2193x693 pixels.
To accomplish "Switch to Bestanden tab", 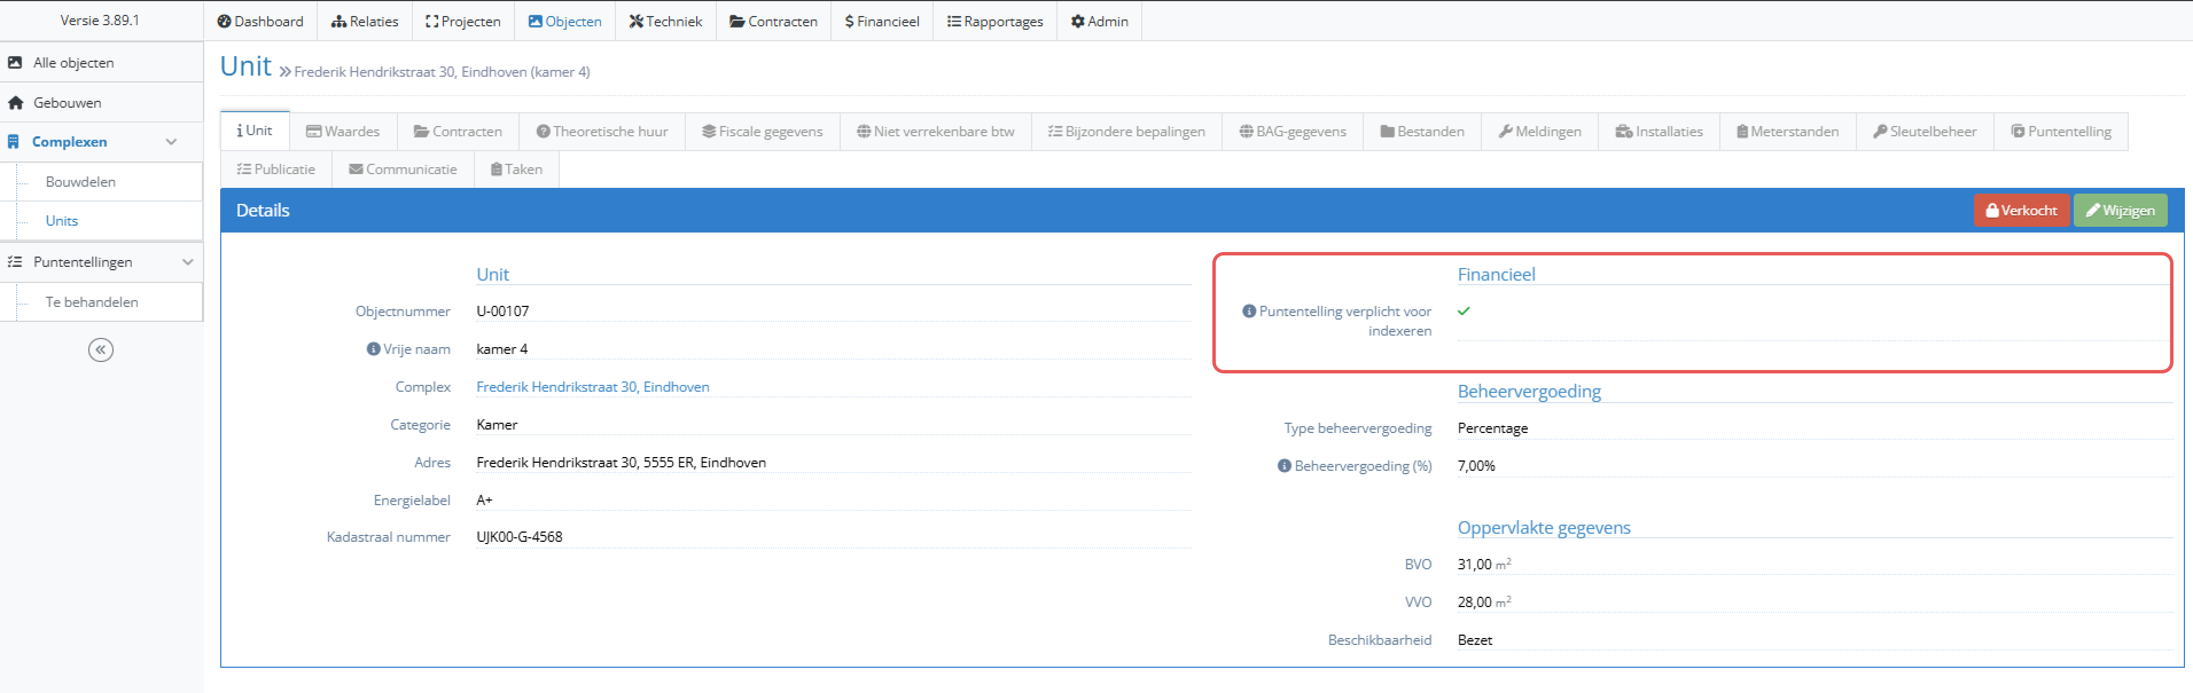I will pos(1422,131).
